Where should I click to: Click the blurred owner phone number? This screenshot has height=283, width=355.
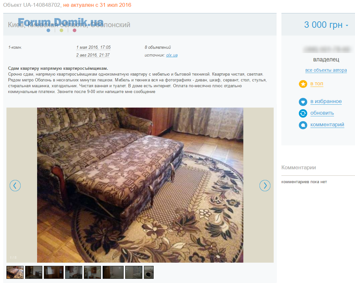[327, 49]
